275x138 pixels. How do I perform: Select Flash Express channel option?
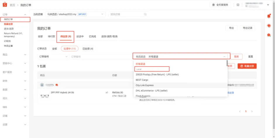coord(180,96)
